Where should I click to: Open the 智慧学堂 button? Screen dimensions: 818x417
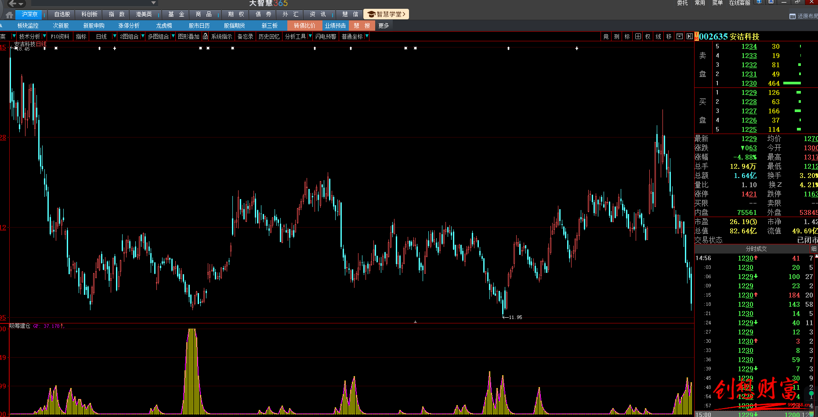(x=387, y=15)
